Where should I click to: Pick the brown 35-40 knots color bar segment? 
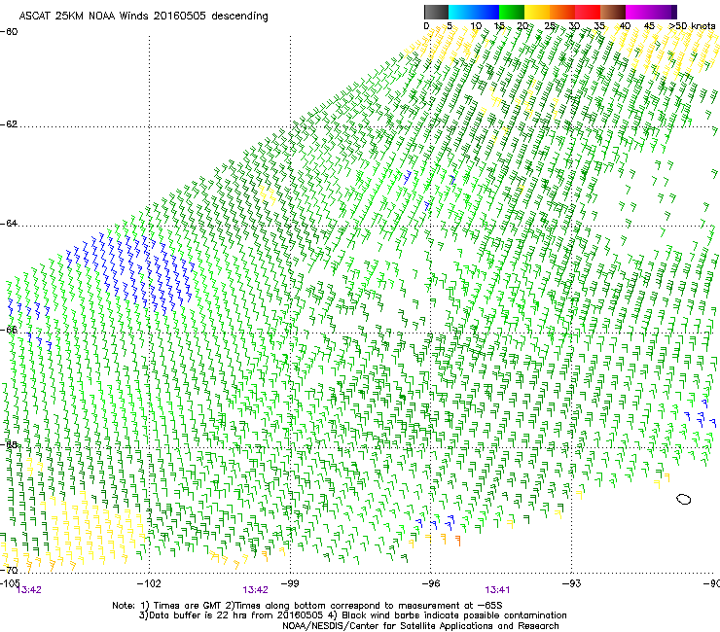pyautogui.click(x=613, y=12)
